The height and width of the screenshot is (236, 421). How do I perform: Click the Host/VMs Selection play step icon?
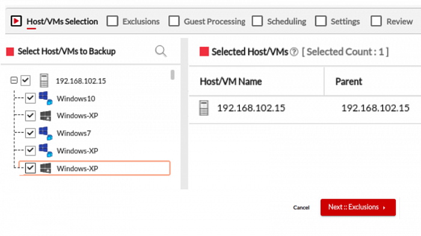point(16,21)
